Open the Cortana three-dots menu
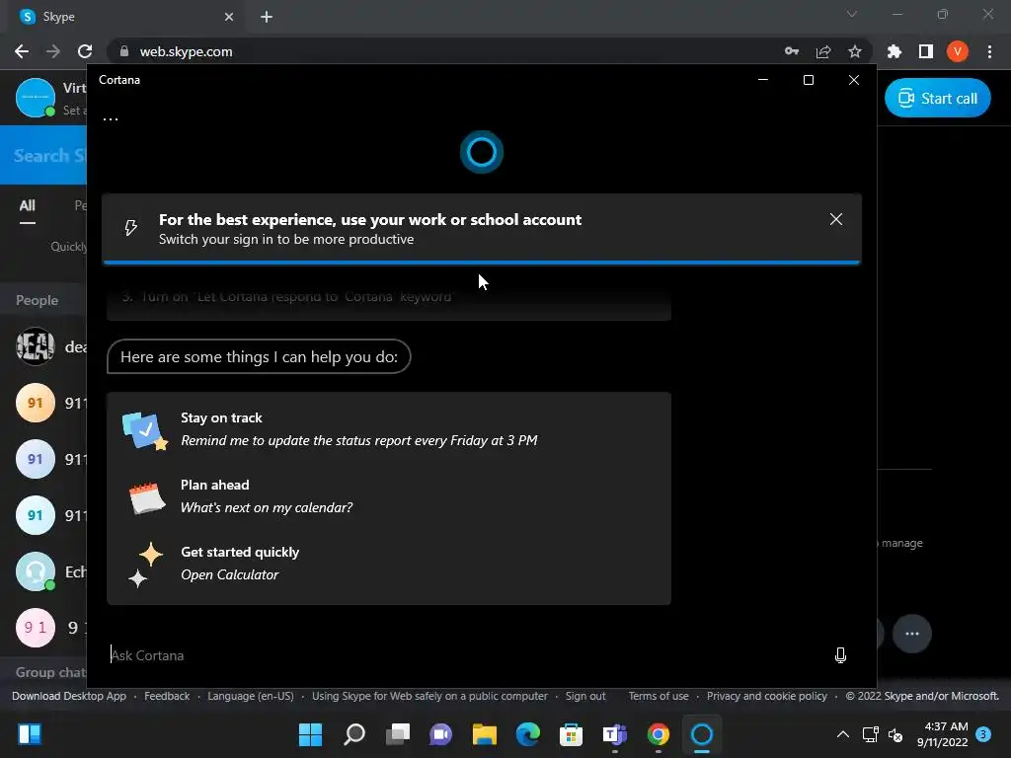1011x758 pixels. click(111, 119)
